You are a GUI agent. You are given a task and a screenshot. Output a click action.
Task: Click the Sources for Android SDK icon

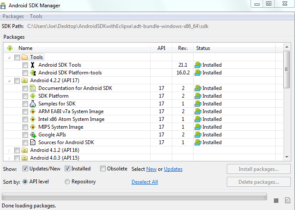(33, 142)
